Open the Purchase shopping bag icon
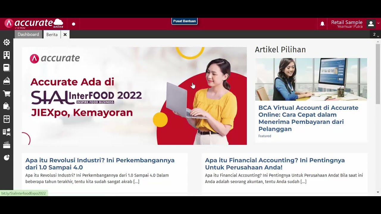 tap(7, 106)
